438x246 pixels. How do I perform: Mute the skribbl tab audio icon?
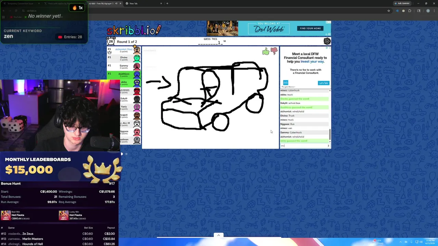(116, 3)
